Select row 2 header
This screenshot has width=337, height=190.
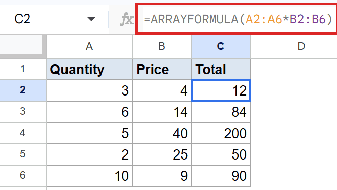coord(23,90)
